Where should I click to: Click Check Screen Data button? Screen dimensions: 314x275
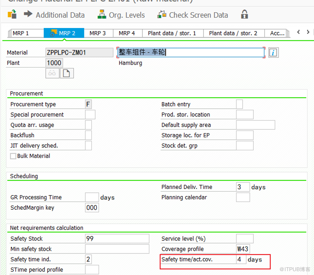[x=193, y=15]
